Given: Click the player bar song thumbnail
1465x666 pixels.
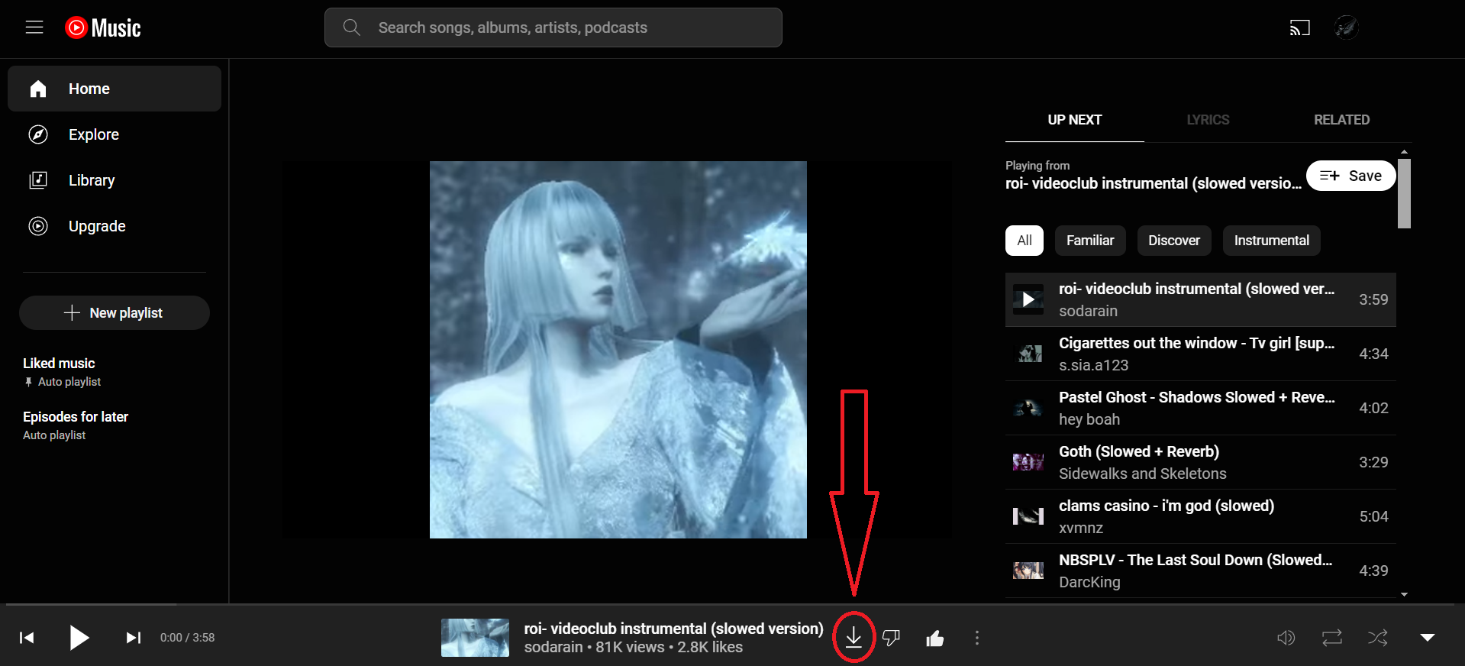Looking at the screenshot, I should tap(475, 638).
